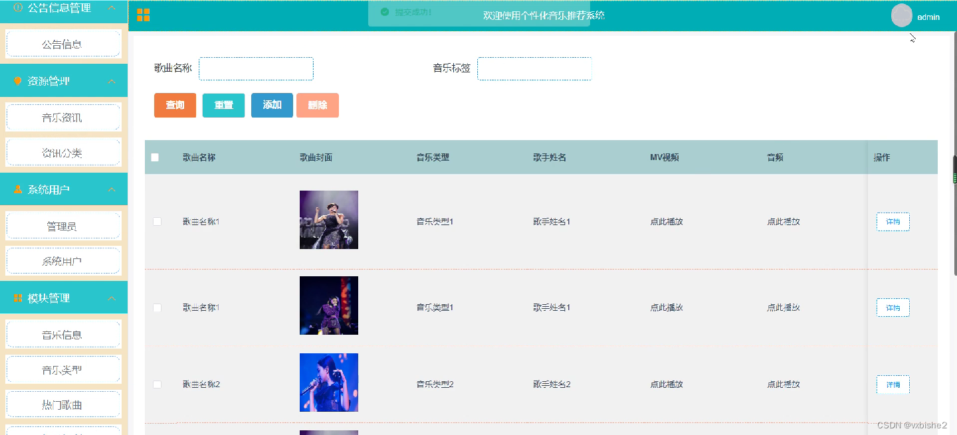
Task: Click the 音乐类型 column header
Action: pos(433,157)
